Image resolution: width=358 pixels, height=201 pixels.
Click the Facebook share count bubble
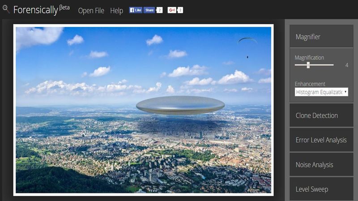(x=159, y=10)
